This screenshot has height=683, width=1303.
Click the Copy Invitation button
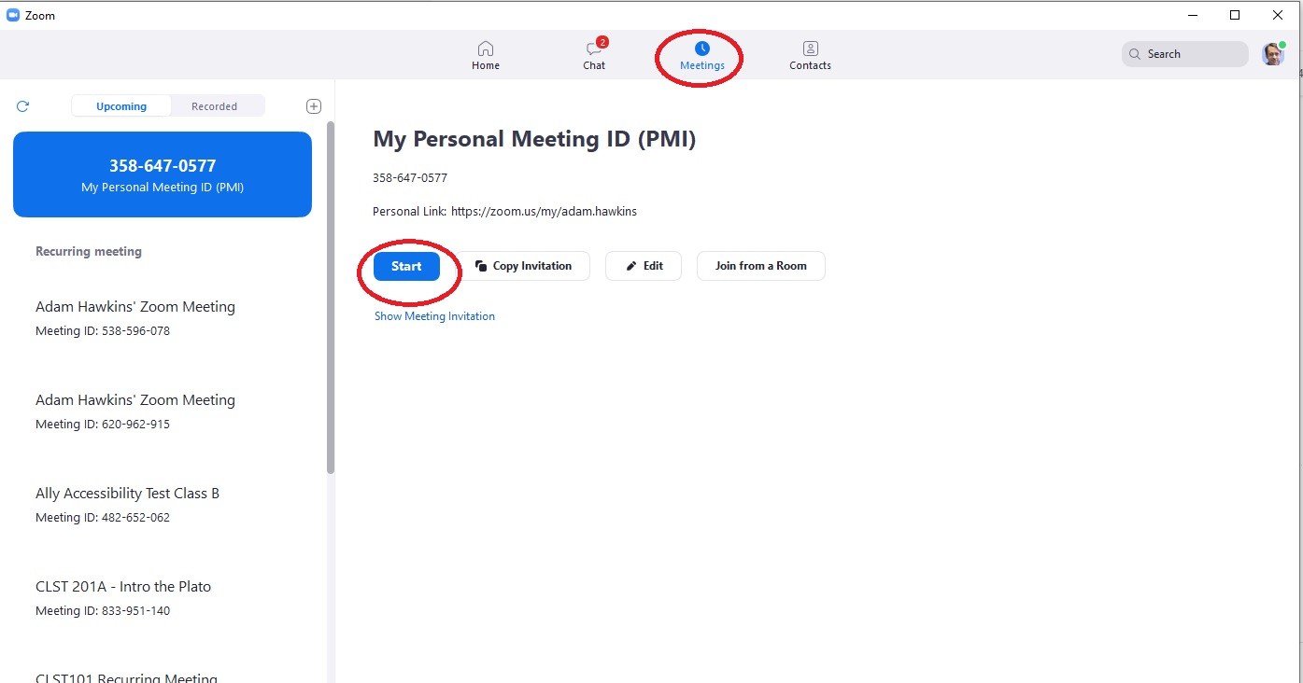point(524,266)
